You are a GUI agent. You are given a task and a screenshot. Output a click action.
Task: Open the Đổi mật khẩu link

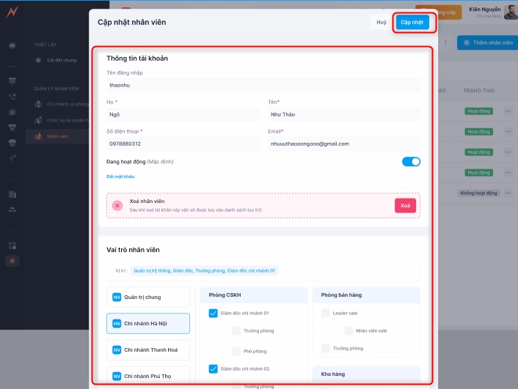tap(120, 177)
